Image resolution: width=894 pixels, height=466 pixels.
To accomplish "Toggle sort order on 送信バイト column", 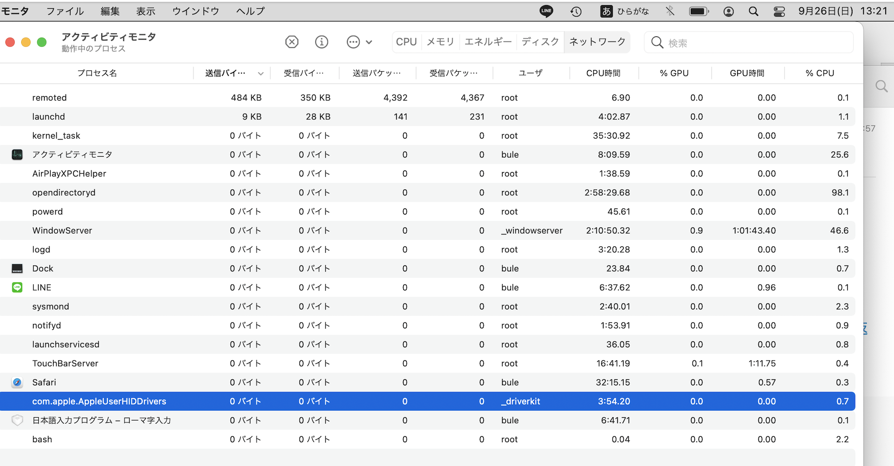I will [x=233, y=73].
